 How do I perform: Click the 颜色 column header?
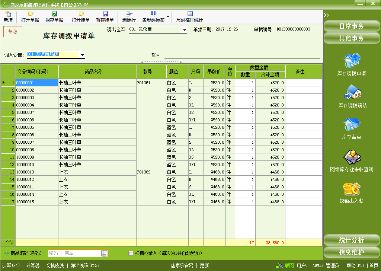pyautogui.click(x=177, y=71)
